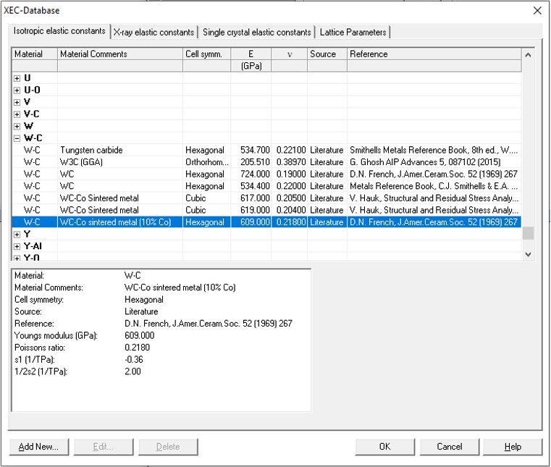Click the Cell symm. column header
Image resolution: width=551 pixels, height=467 pixels.
pyautogui.click(x=206, y=54)
